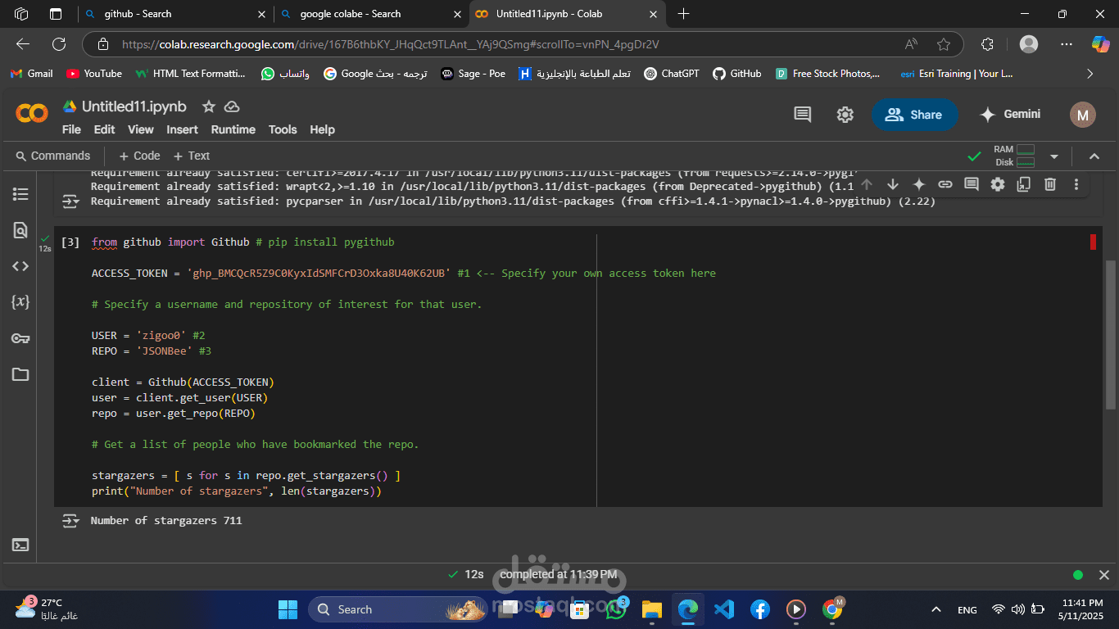Switch to the github - Search browser tab
1119x629 pixels.
pos(175,14)
